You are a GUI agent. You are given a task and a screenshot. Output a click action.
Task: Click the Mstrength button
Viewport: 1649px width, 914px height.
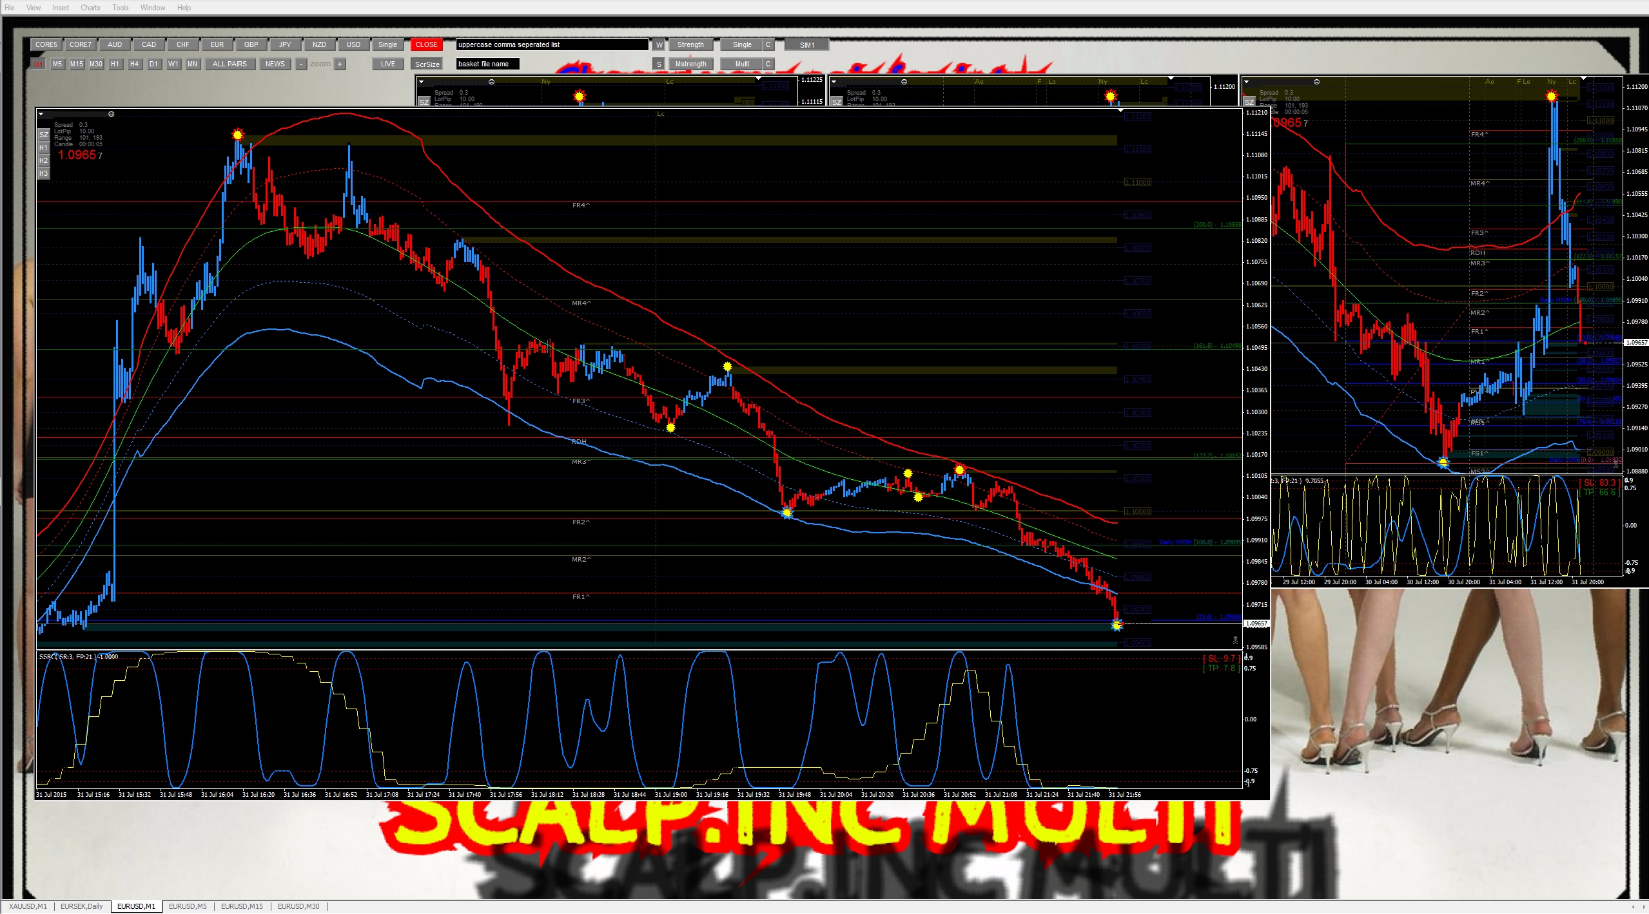(x=690, y=64)
